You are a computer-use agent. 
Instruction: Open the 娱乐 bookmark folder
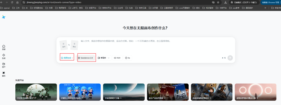[x=196, y=8]
